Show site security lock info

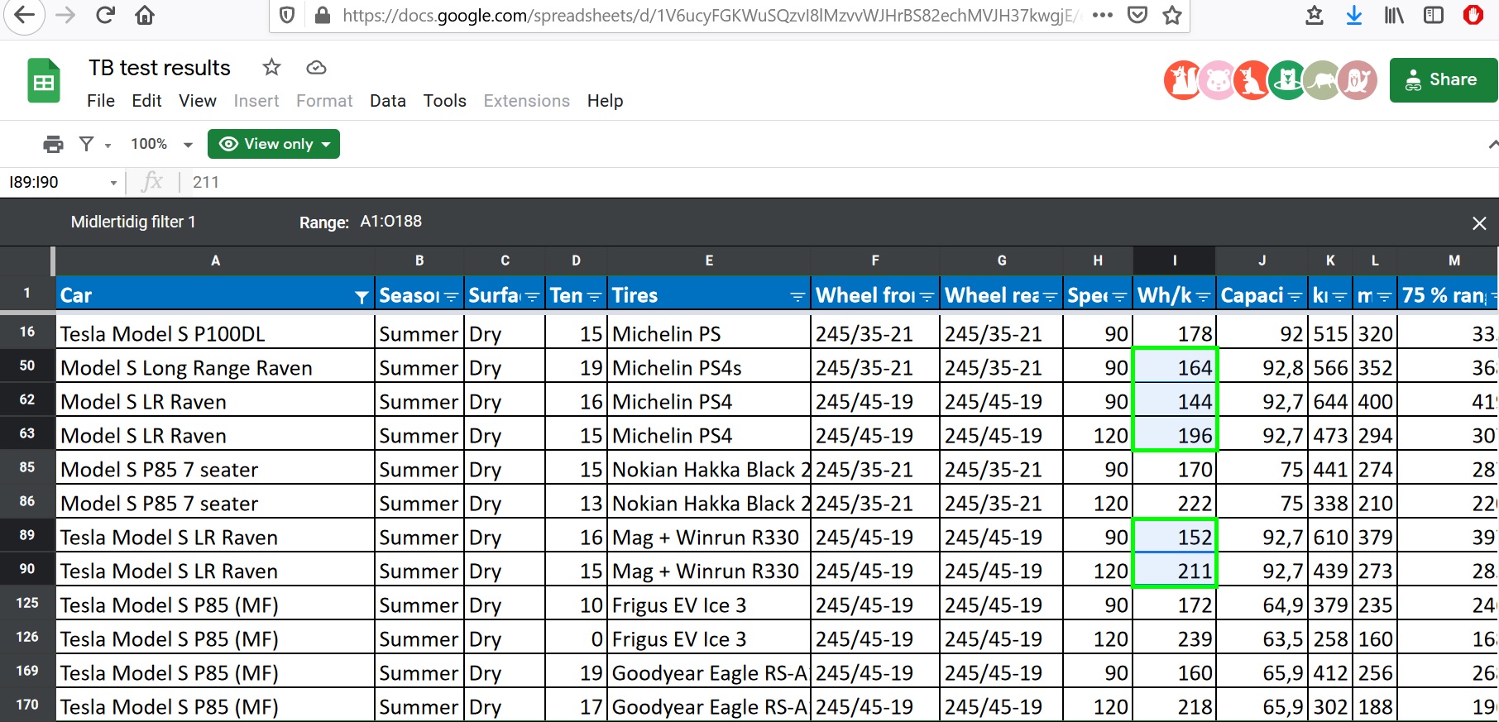tap(322, 16)
